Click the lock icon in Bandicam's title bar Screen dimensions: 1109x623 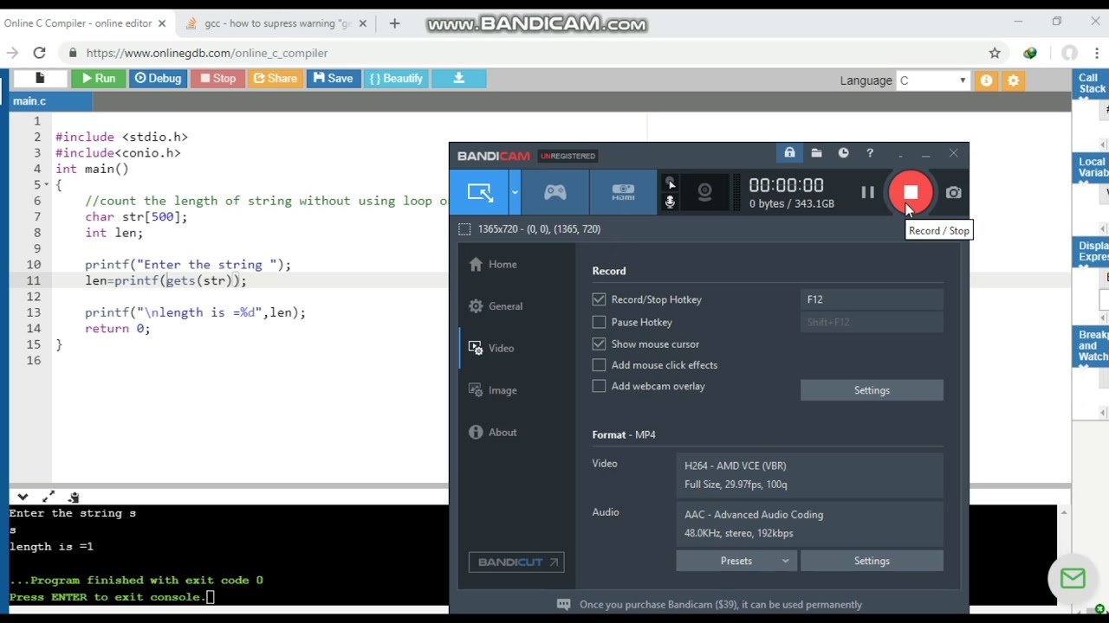tap(789, 153)
